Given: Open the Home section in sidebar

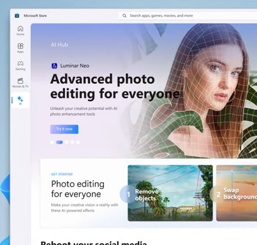Looking at the screenshot, I should (x=20, y=31).
